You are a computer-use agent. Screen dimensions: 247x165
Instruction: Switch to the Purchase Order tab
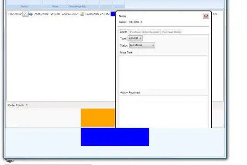coord(172,32)
